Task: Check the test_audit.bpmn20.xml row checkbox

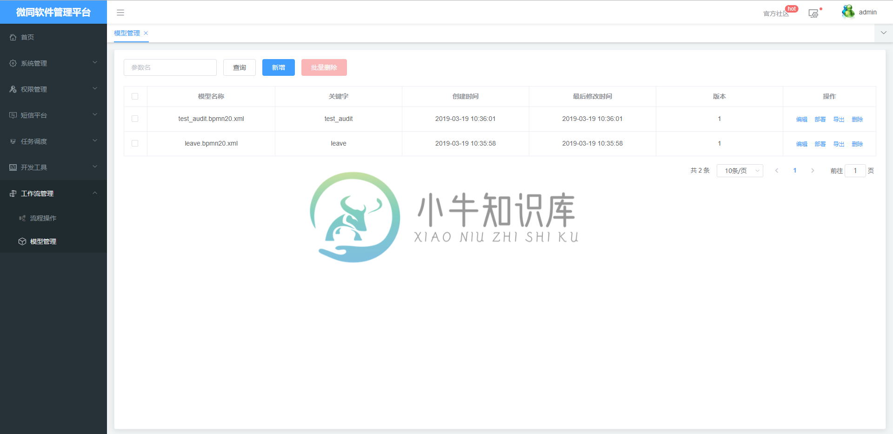Action: point(135,119)
